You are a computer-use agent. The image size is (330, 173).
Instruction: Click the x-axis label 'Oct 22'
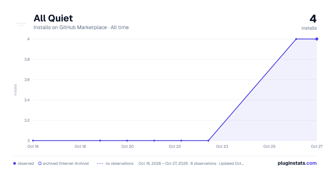tap(175, 146)
